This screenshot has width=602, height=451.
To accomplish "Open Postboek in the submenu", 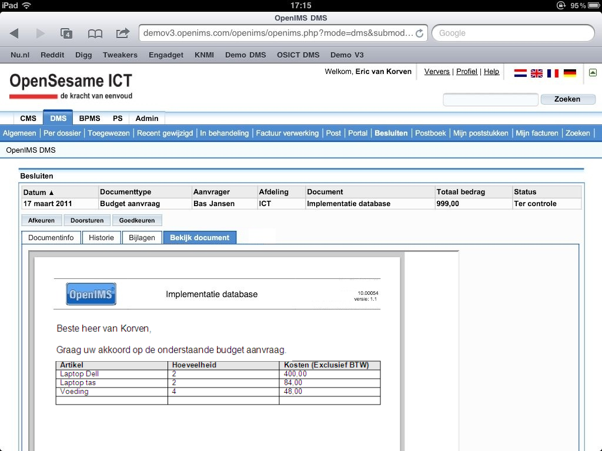I will pos(430,133).
